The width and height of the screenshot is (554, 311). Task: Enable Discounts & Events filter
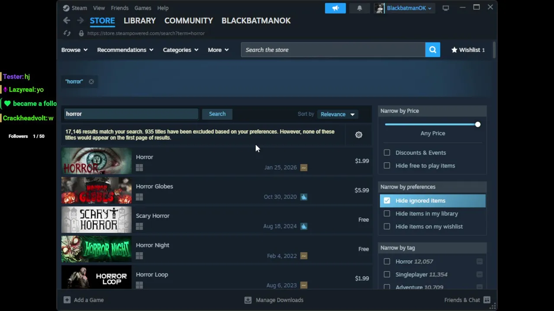(387, 152)
